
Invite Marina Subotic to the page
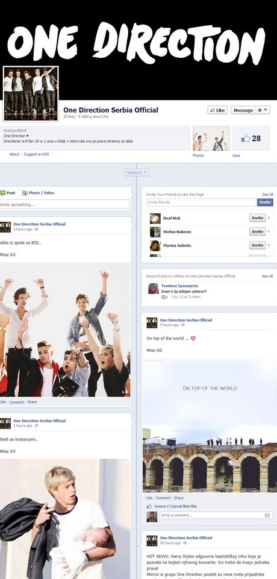tap(258, 245)
